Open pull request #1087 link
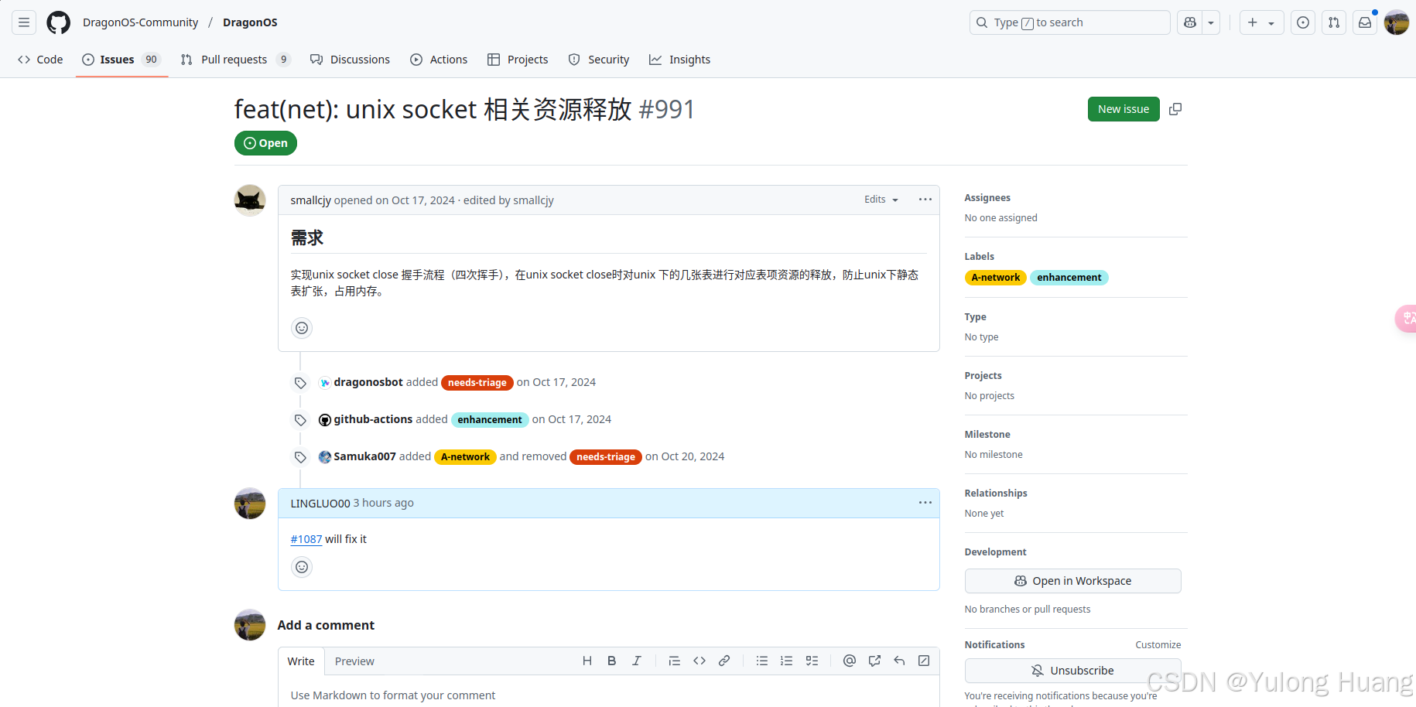This screenshot has width=1416, height=707. click(306, 539)
